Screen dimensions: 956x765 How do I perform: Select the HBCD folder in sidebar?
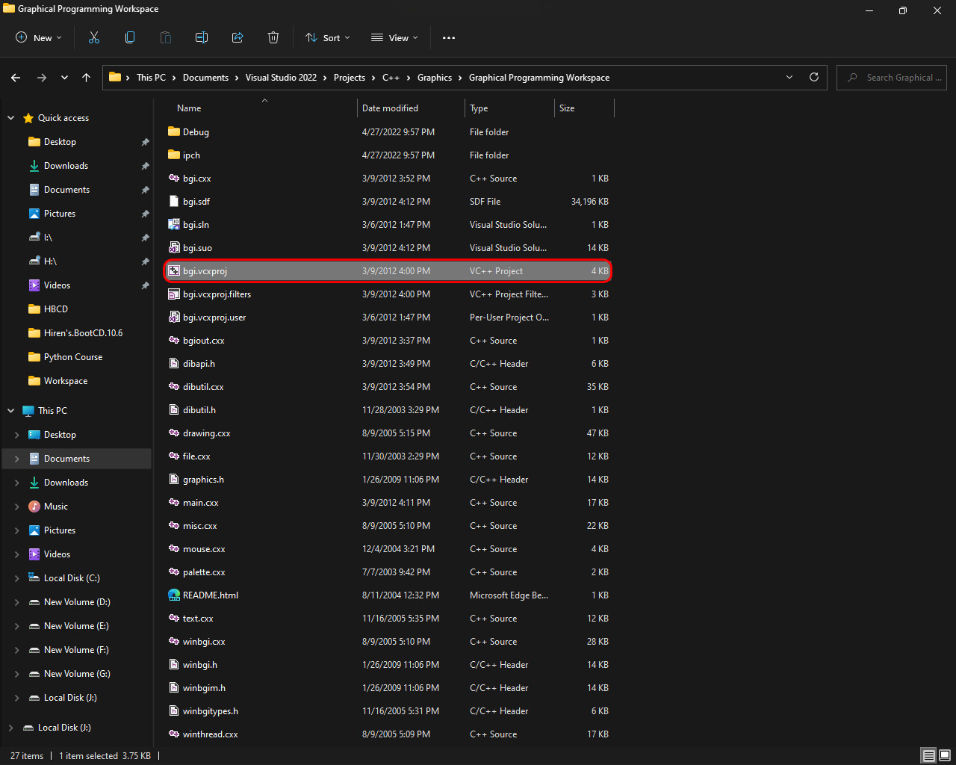tap(56, 309)
